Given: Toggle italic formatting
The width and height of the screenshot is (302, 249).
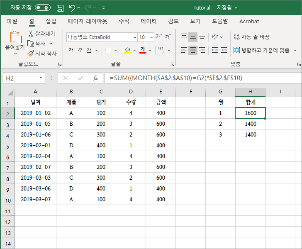Looking at the screenshot, I should click(x=80, y=50).
